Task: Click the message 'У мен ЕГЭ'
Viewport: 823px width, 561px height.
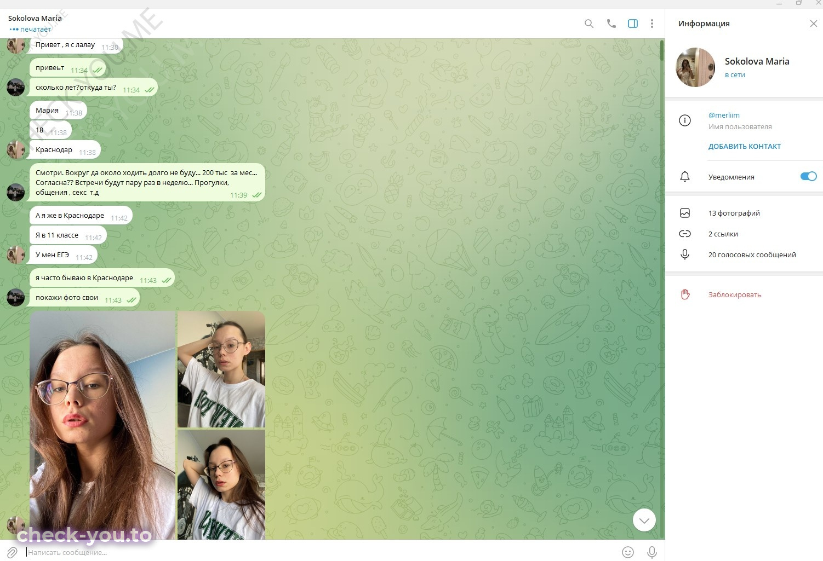Action: [x=64, y=255]
